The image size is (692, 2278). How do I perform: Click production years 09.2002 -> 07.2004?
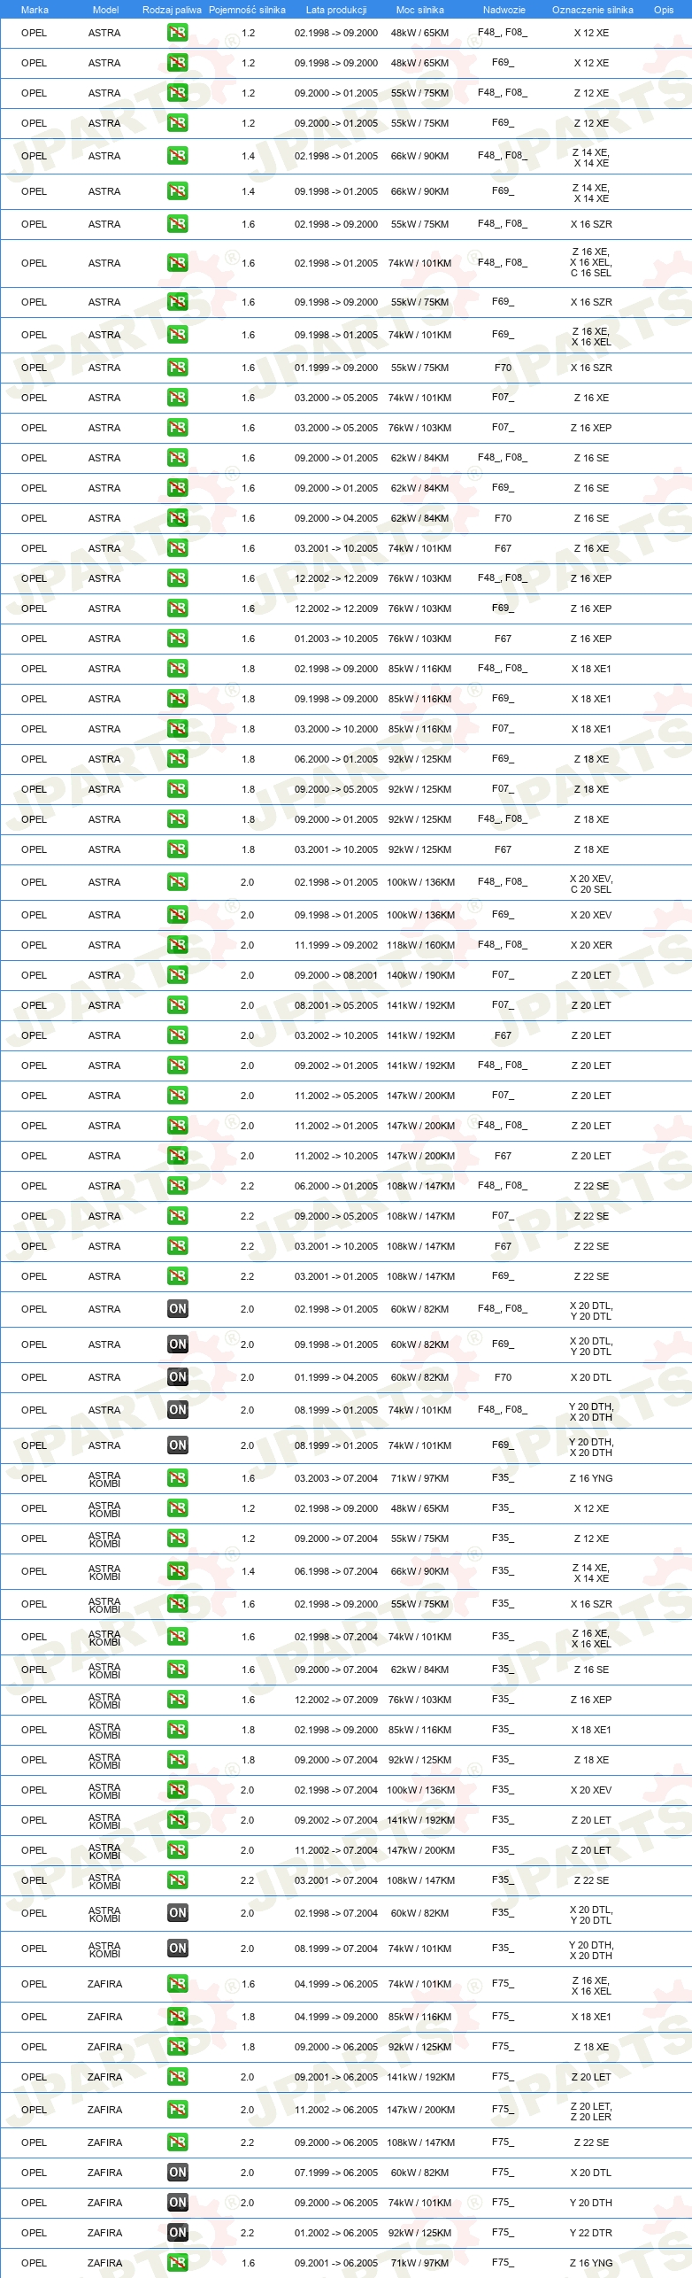(336, 1820)
